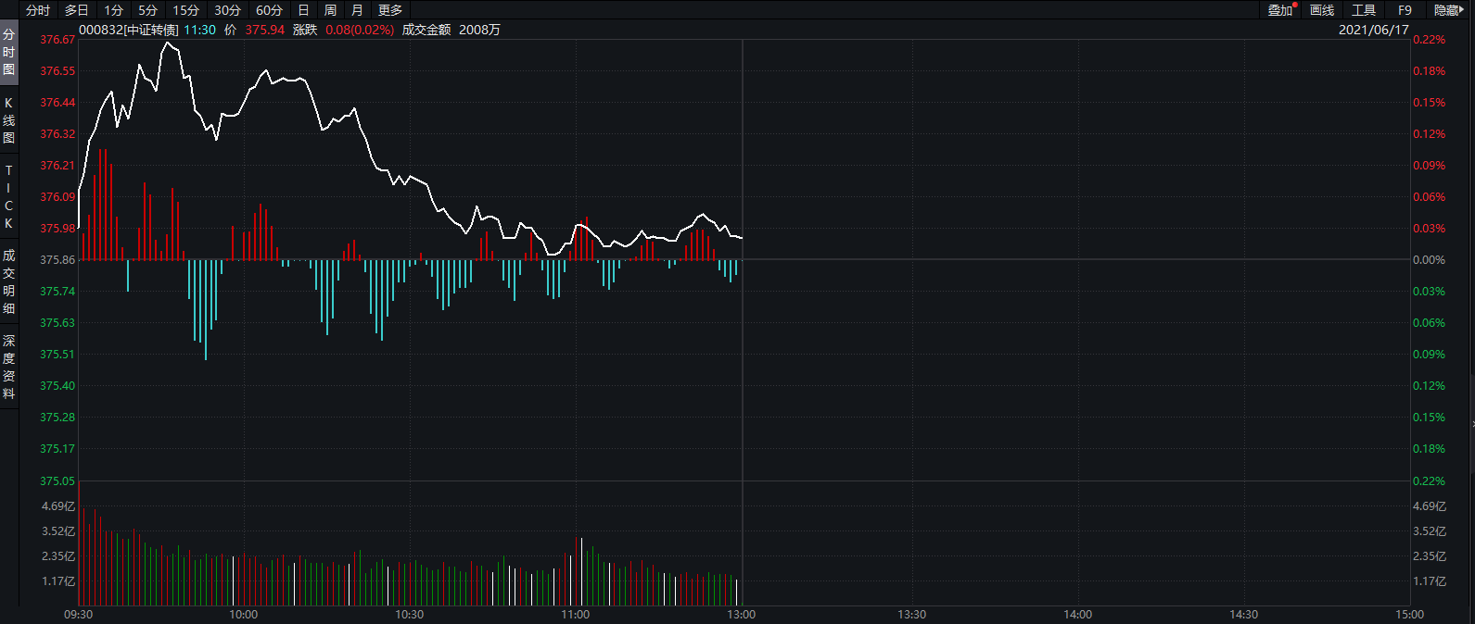
Task: Click 隐藏 to collapse the side panel
Action: pyautogui.click(x=1448, y=10)
